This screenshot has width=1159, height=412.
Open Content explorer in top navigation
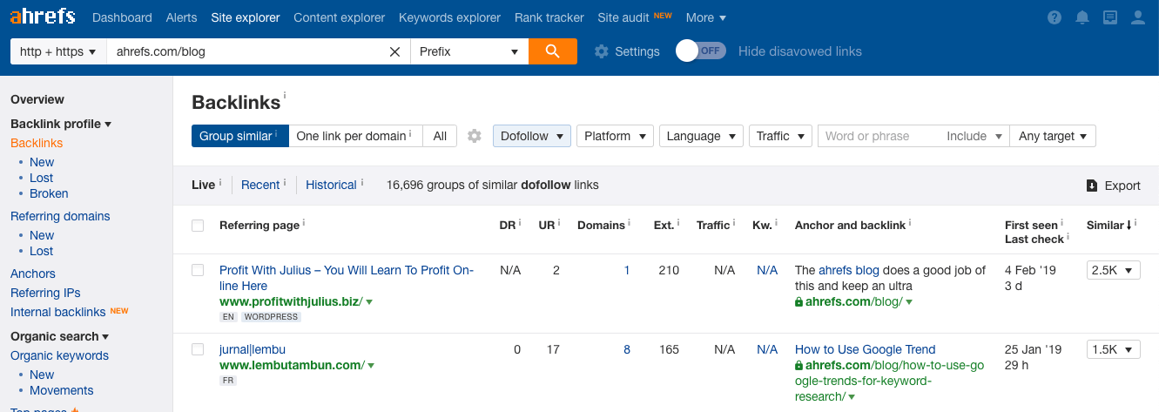(339, 17)
